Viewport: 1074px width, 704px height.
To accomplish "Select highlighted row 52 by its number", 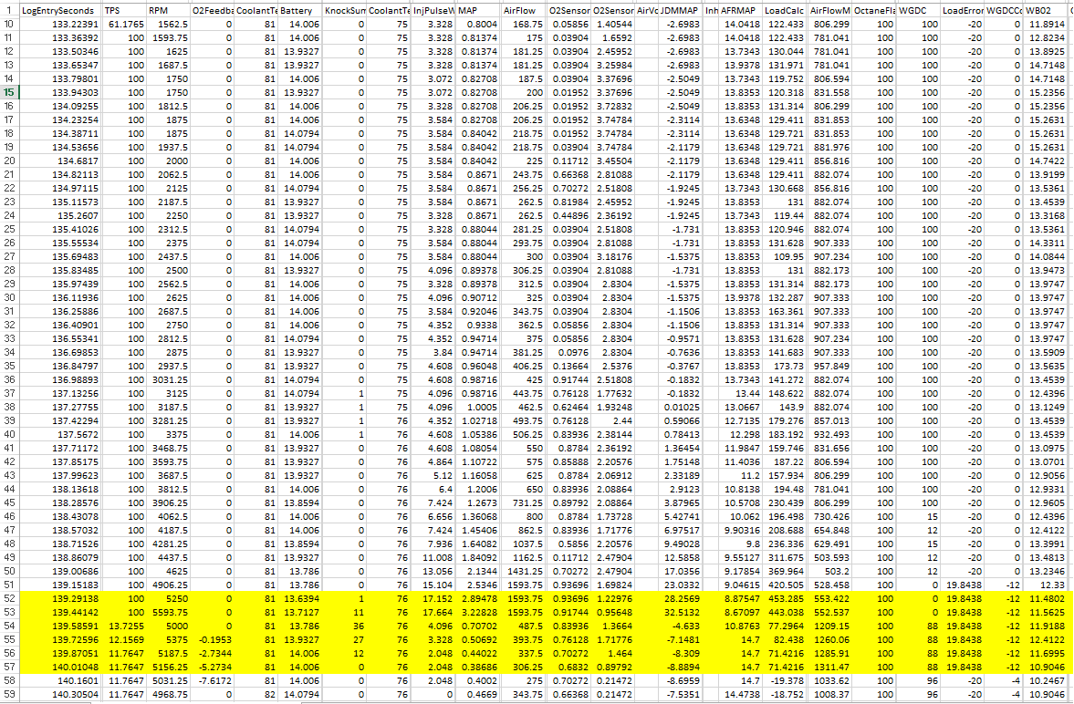I will [x=8, y=597].
